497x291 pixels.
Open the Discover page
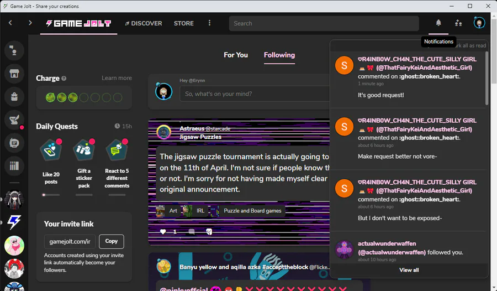point(143,23)
